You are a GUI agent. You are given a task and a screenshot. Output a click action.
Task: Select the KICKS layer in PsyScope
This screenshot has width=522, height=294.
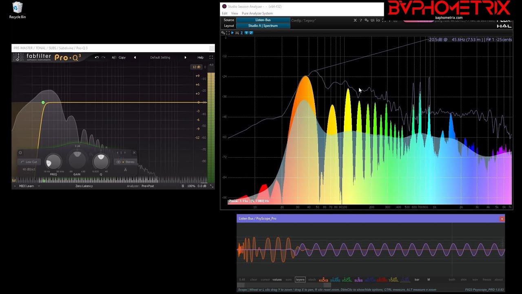pos(323,280)
